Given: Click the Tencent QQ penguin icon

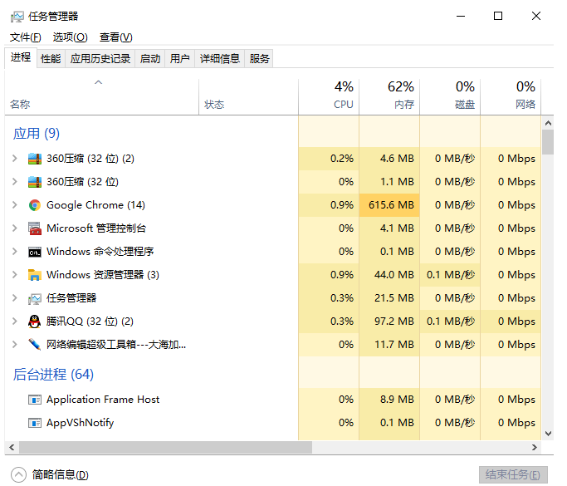Looking at the screenshot, I should click(x=35, y=322).
